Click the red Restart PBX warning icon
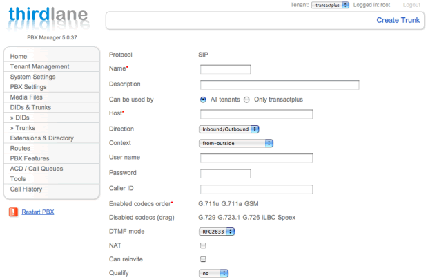Screen dimensions: 428x280 tap(13, 212)
